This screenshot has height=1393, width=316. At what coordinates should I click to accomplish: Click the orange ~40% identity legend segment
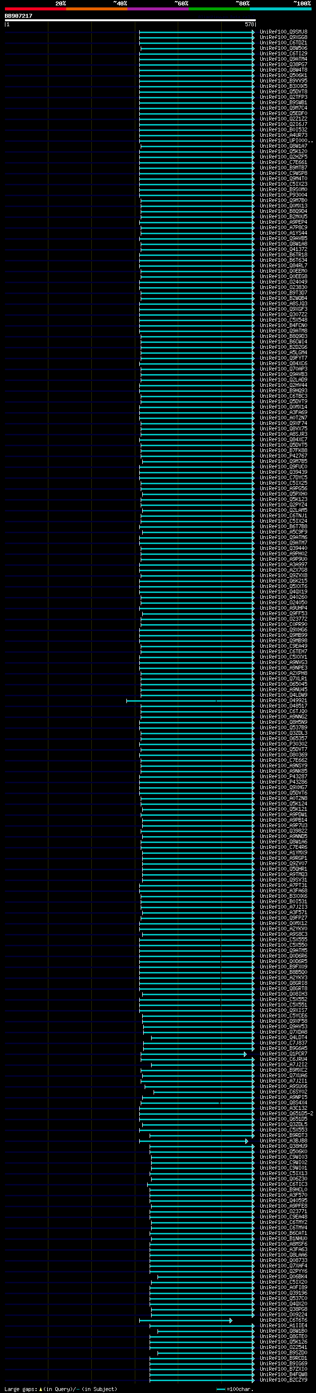point(97,9)
